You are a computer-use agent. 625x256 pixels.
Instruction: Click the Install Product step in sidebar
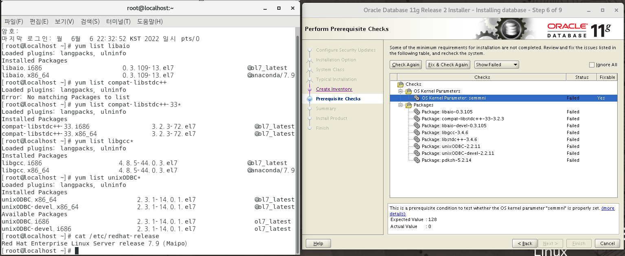click(x=331, y=118)
